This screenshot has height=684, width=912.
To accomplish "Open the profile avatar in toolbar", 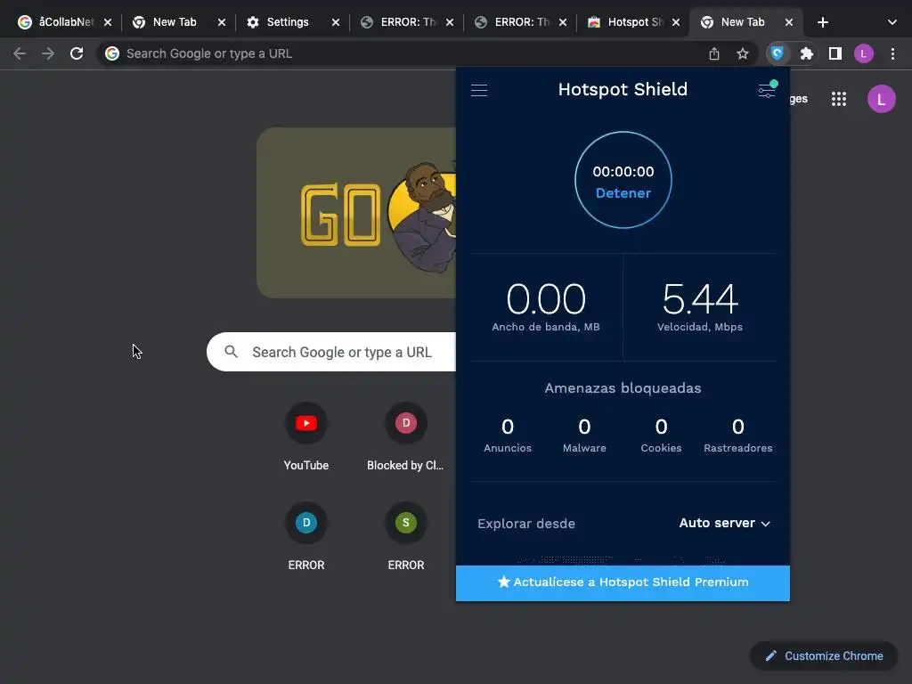I will 864,53.
